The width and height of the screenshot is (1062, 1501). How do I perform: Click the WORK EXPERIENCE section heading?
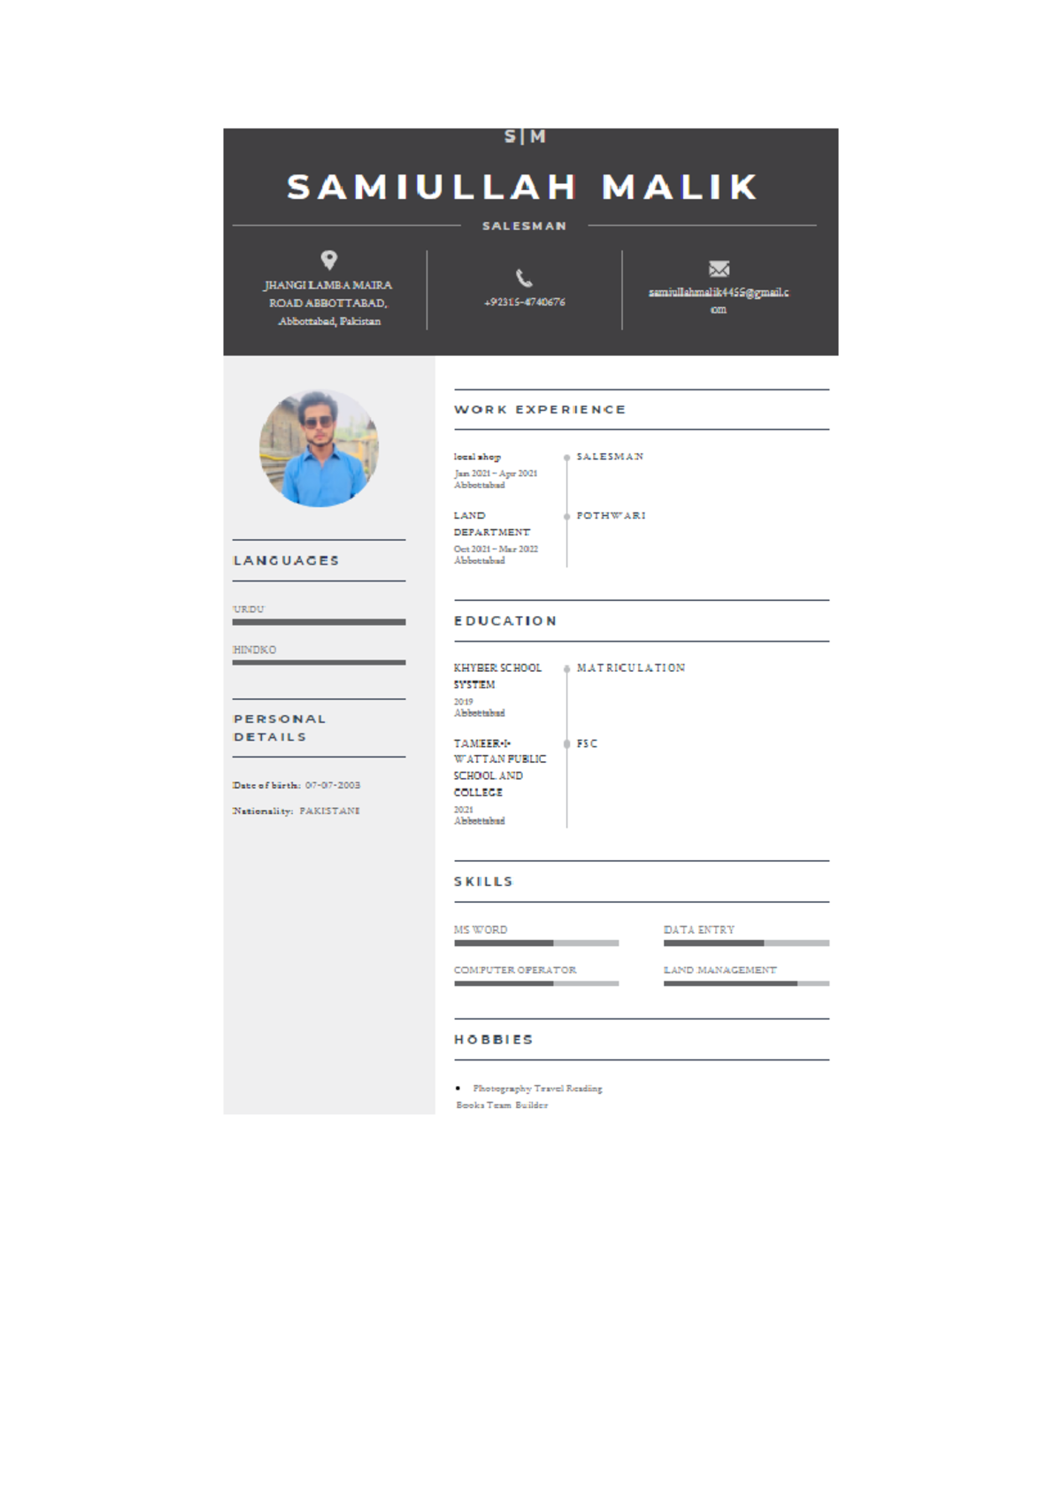[x=540, y=410]
